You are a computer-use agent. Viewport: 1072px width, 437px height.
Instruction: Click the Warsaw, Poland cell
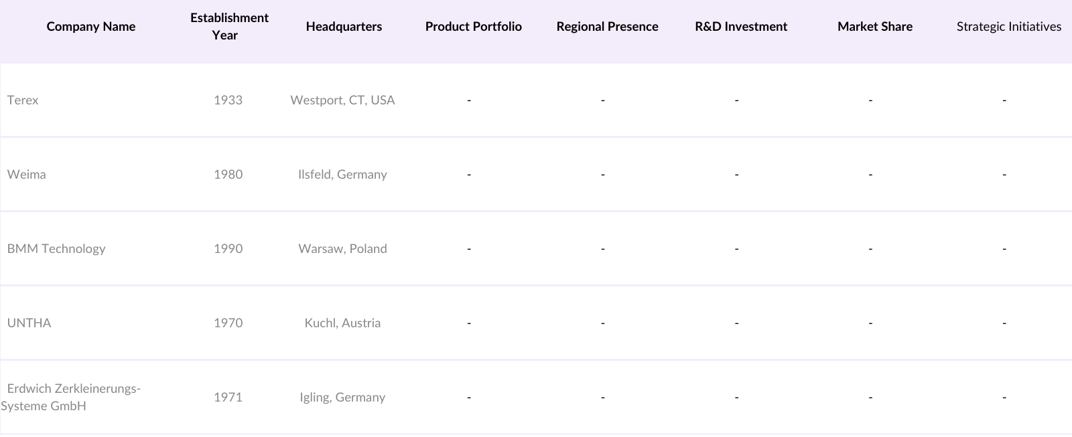click(342, 249)
